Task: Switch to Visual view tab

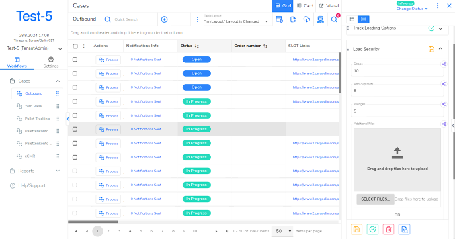Action: pos(329,6)
